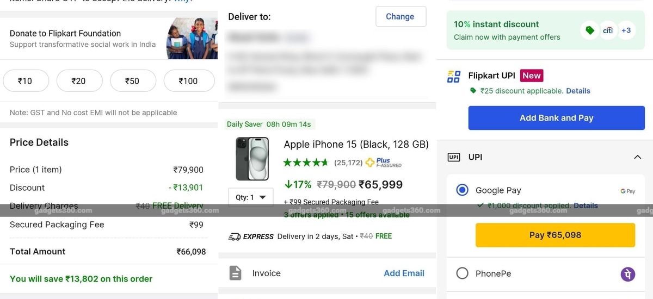Click the green offer tag icon
This screenshot has width=653, height=299.
589,30
